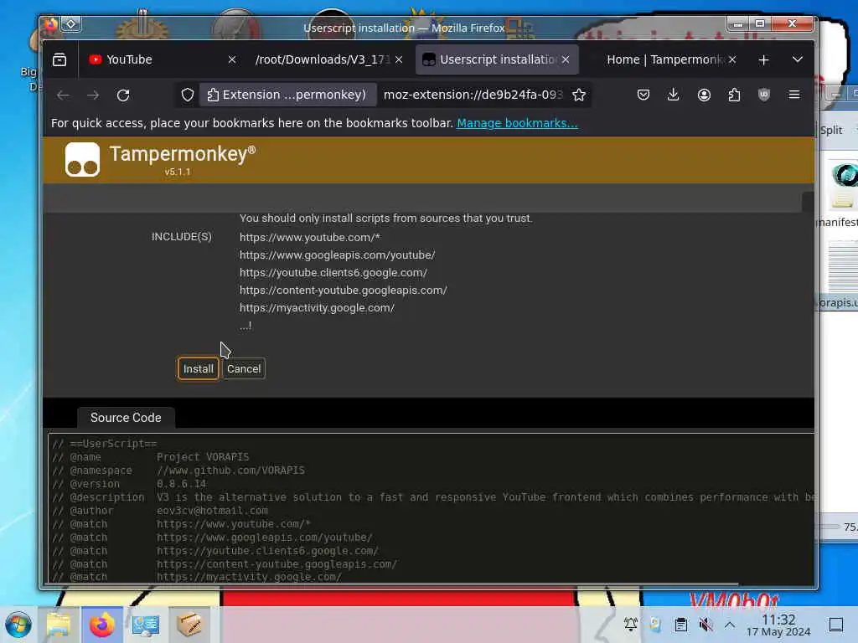Image resolution: width=858 pixels, height=643 pixels.
Task: Open the package box taskbar icon
Action: coord(189,625)
